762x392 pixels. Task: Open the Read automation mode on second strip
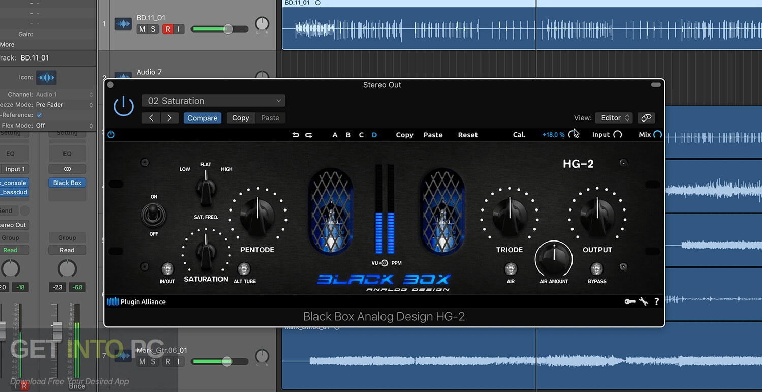[67, 250]
